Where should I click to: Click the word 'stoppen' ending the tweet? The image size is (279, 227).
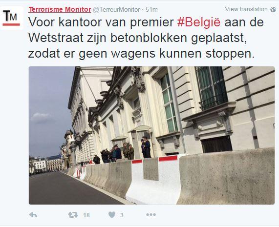pyautogui.click(x=230, y=54)
